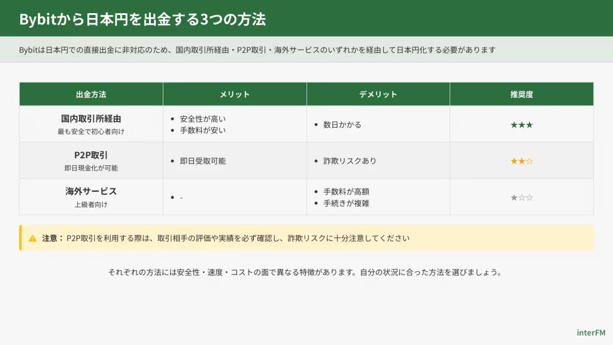The image size is (613, 345).
Task: Click the 注意 label in the yellow banner
Action: click(52, 238)
